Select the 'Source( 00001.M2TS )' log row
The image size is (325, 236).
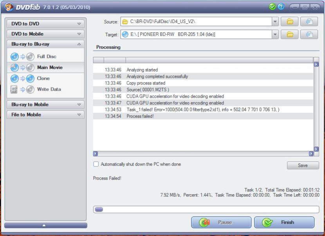point(203,90)
